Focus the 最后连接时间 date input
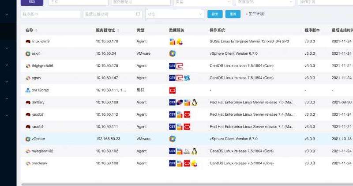Viewport: 353px width, 186px height. 113,14
